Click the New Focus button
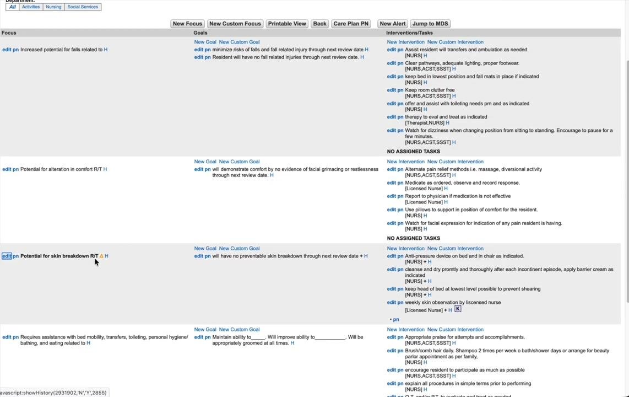The width and height of the screenshot is (629, 397). tap(187, 24)
